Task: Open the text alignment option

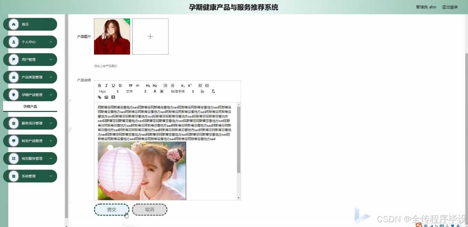Action: click(x=202, y=91)
